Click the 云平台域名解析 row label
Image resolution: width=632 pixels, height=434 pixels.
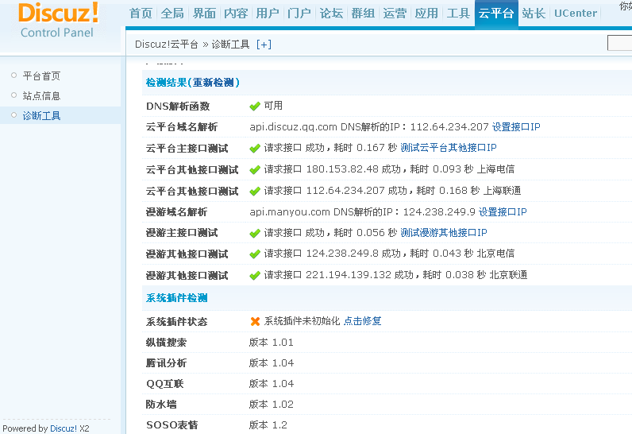click(x=182, y=127)
